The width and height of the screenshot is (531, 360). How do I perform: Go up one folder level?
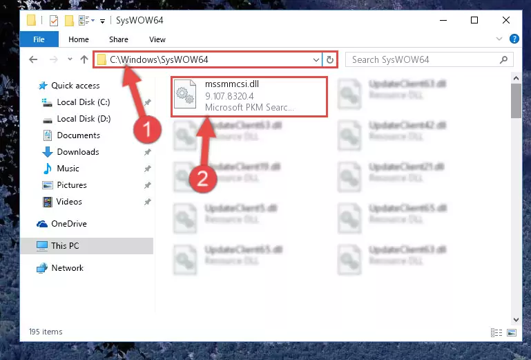pos(84,59)
